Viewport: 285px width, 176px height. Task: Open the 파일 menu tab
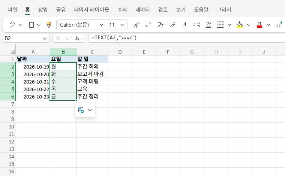[x=12, y=10]
